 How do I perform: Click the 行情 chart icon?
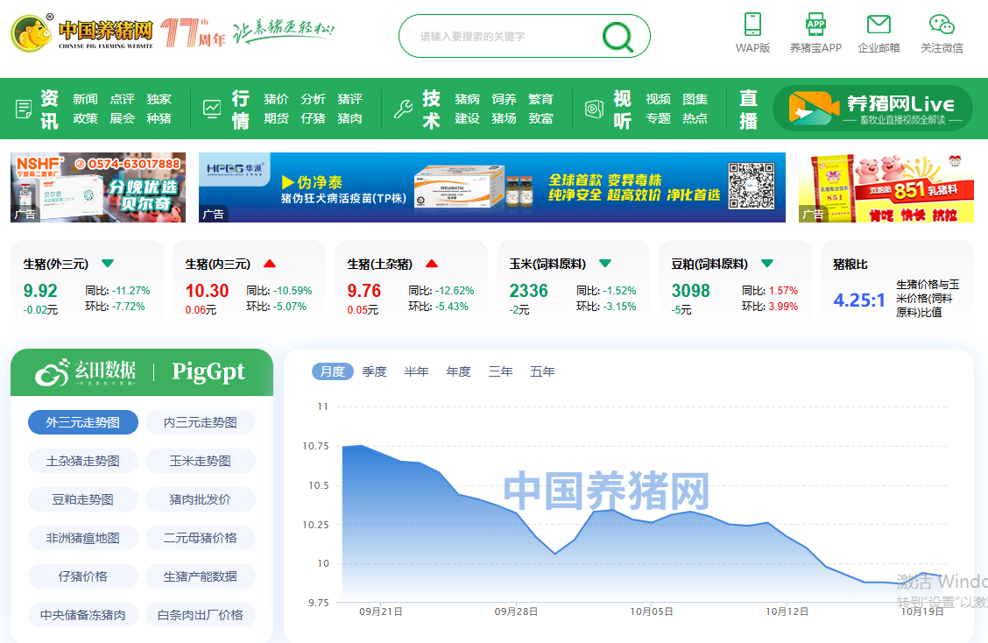[x=212, y=109]
